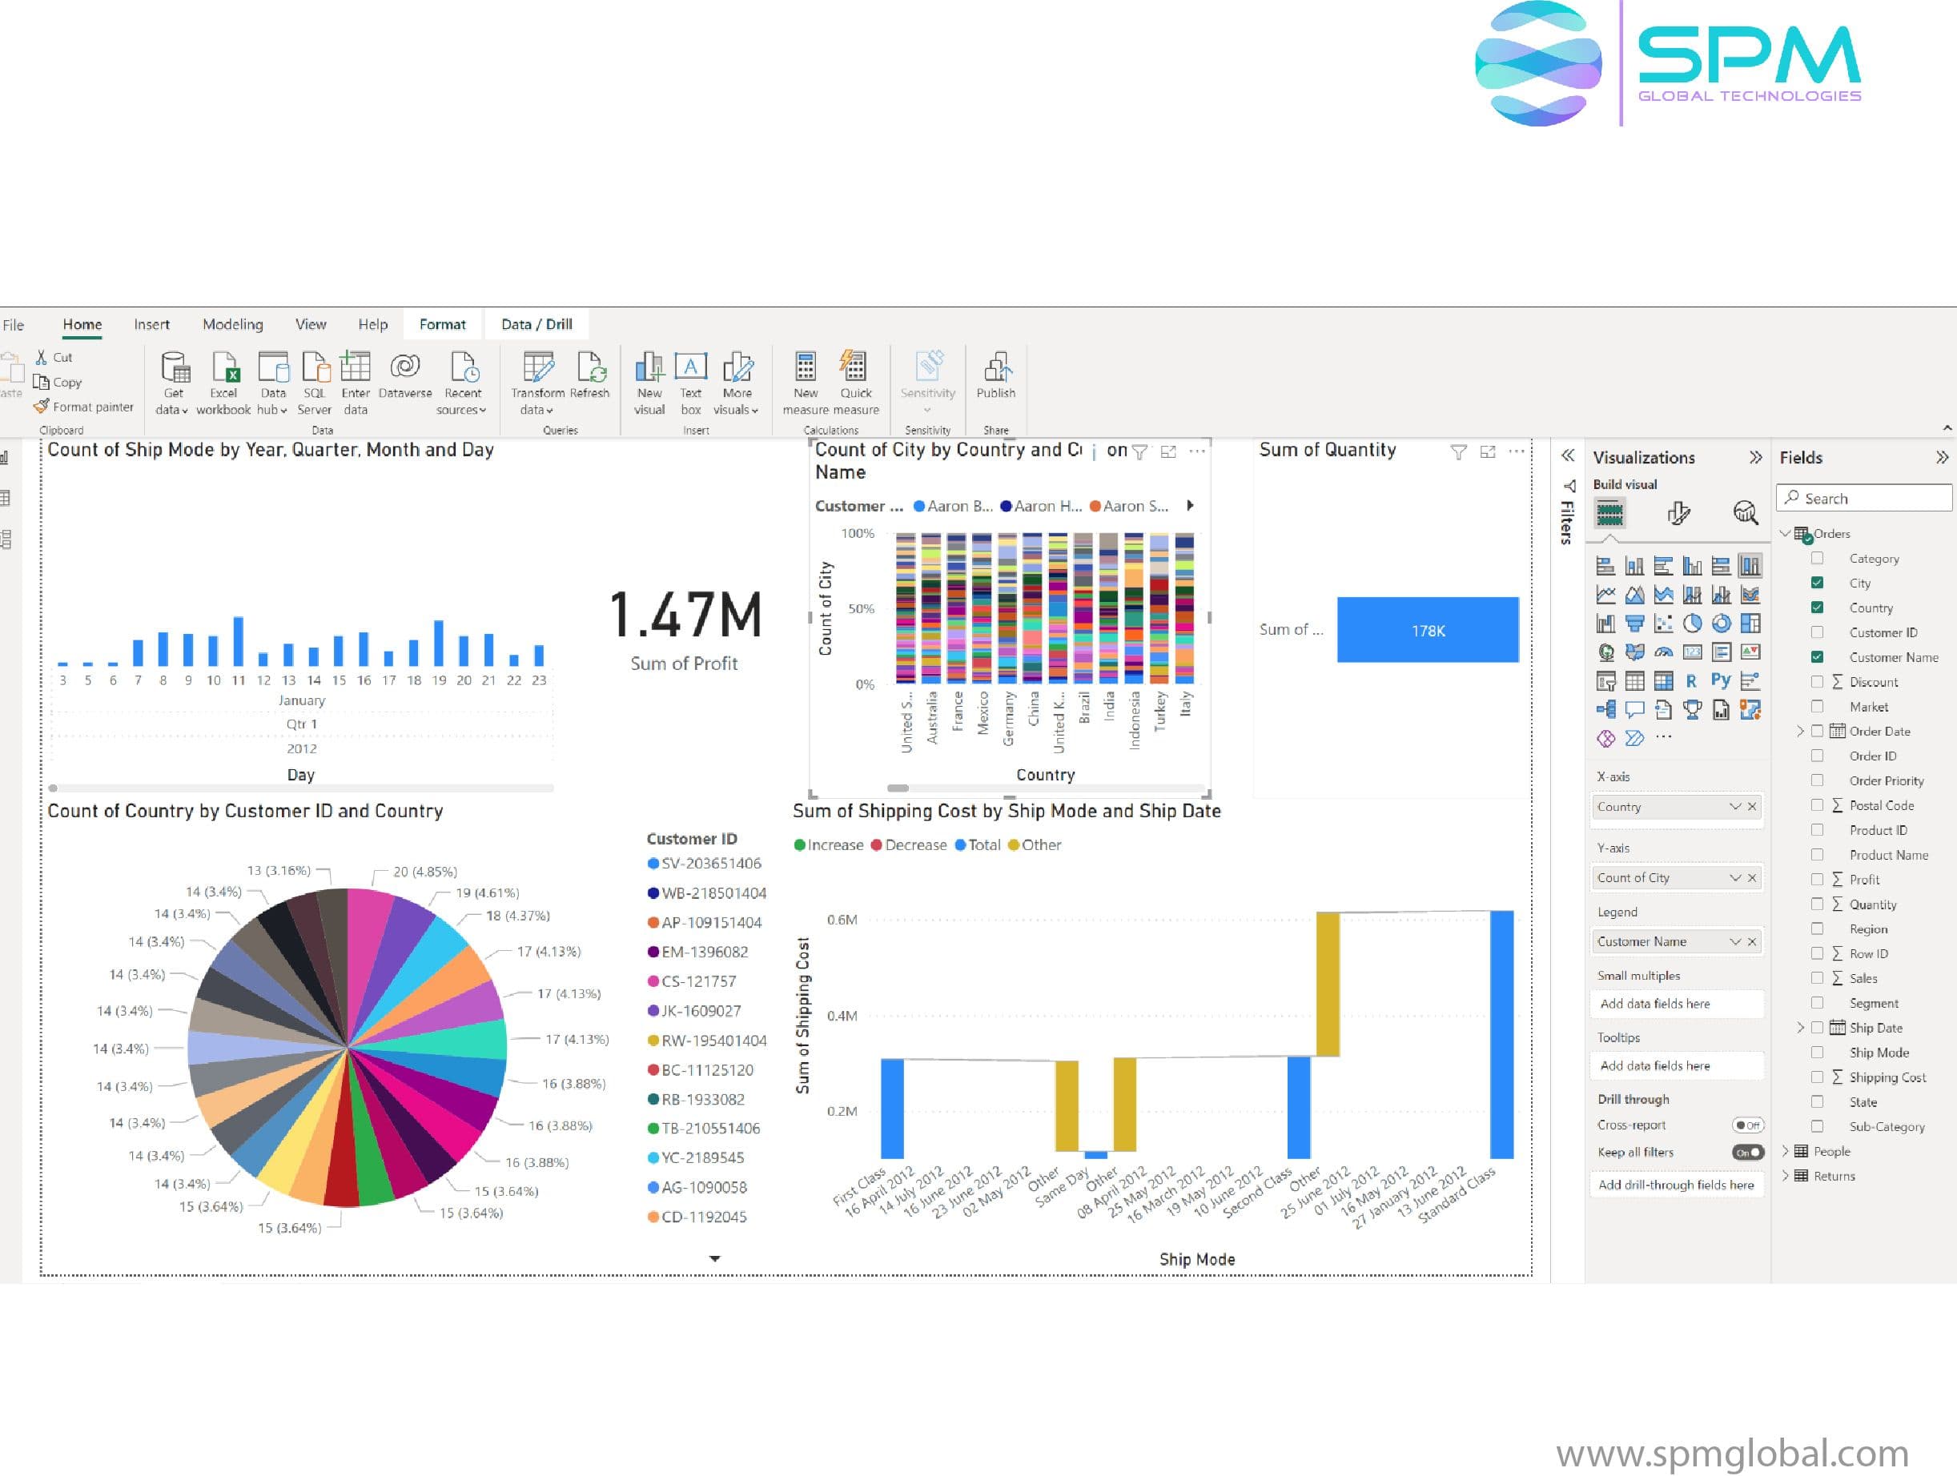Expand the Returns table

coord(1786,1176)
